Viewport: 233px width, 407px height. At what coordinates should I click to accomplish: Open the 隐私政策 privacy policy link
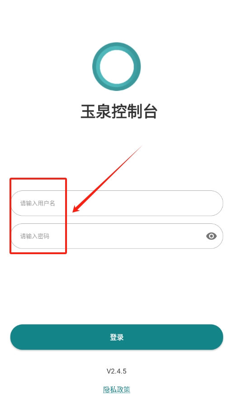(x=117, y=389)
